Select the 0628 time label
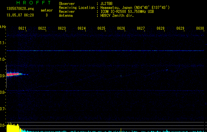Viewport: 207px width, 132px height. pos(161,28)
